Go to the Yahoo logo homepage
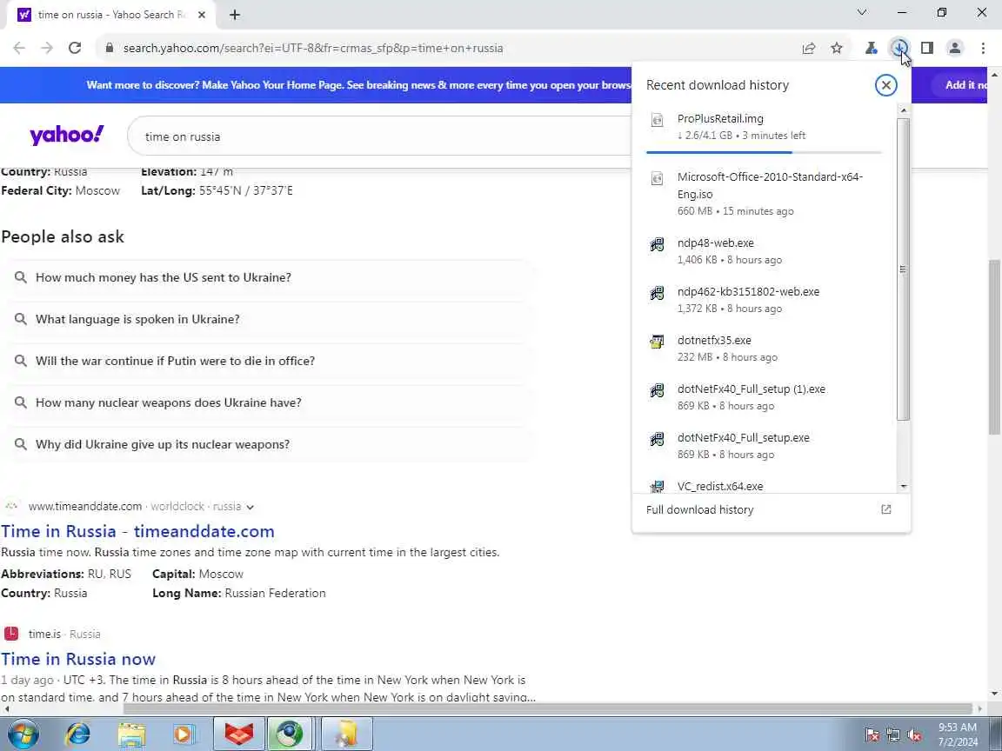 tap(66, 135)
